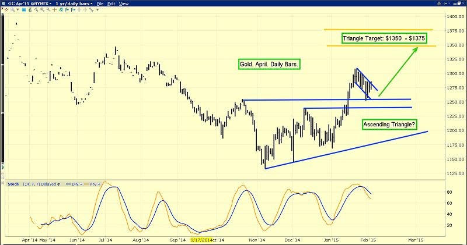Close the price pane with small X
The height and width of the screenshot is (245, 467).
click(2, 8)
